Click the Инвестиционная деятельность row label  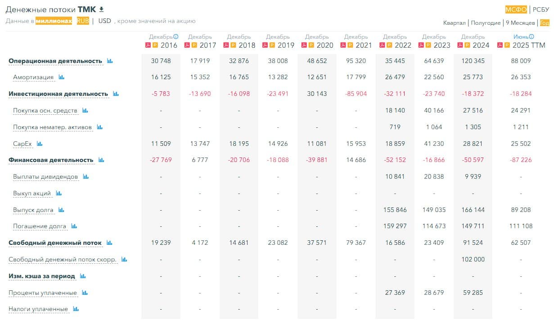point(58,94)
